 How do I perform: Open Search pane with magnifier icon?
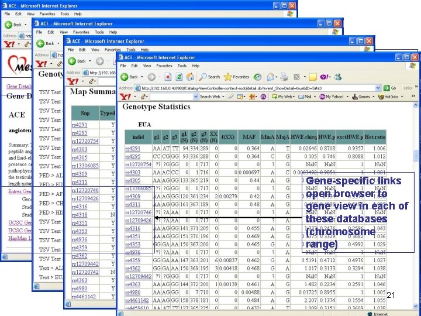pos(203,77)
